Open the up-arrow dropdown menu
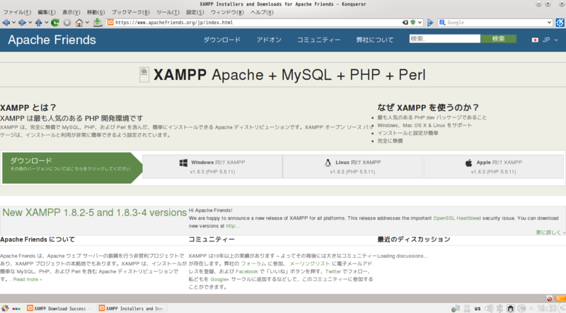 pyautogui.click(x=47, y=23)
